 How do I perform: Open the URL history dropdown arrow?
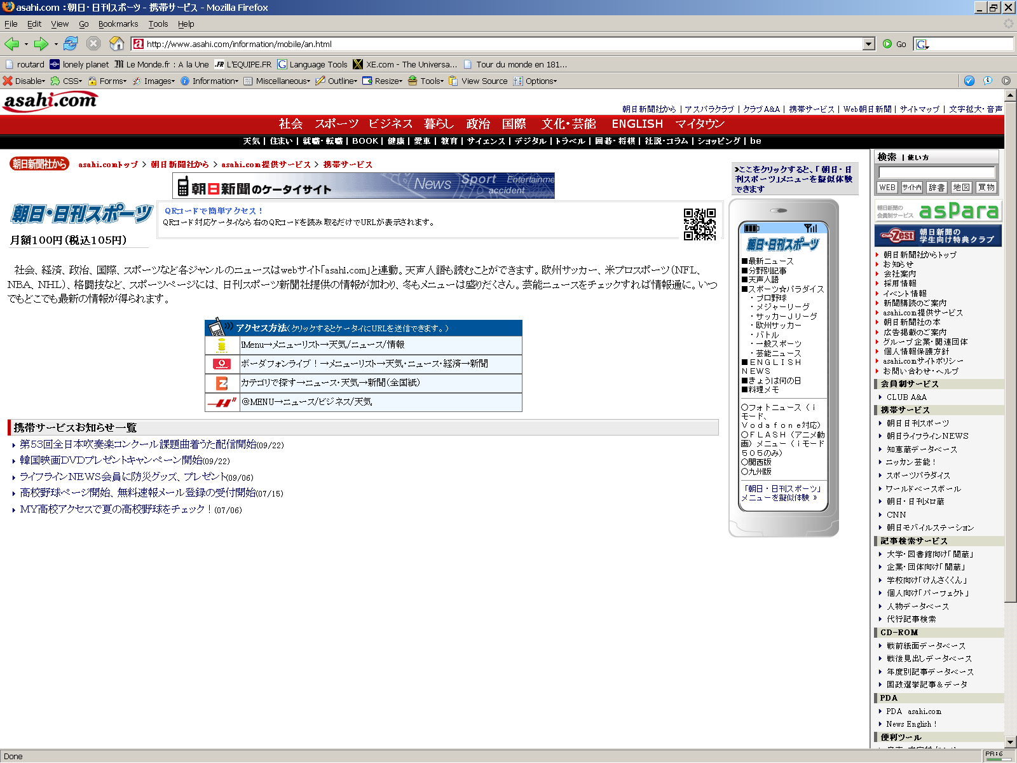pyautogui.click(x=869, y=44)
